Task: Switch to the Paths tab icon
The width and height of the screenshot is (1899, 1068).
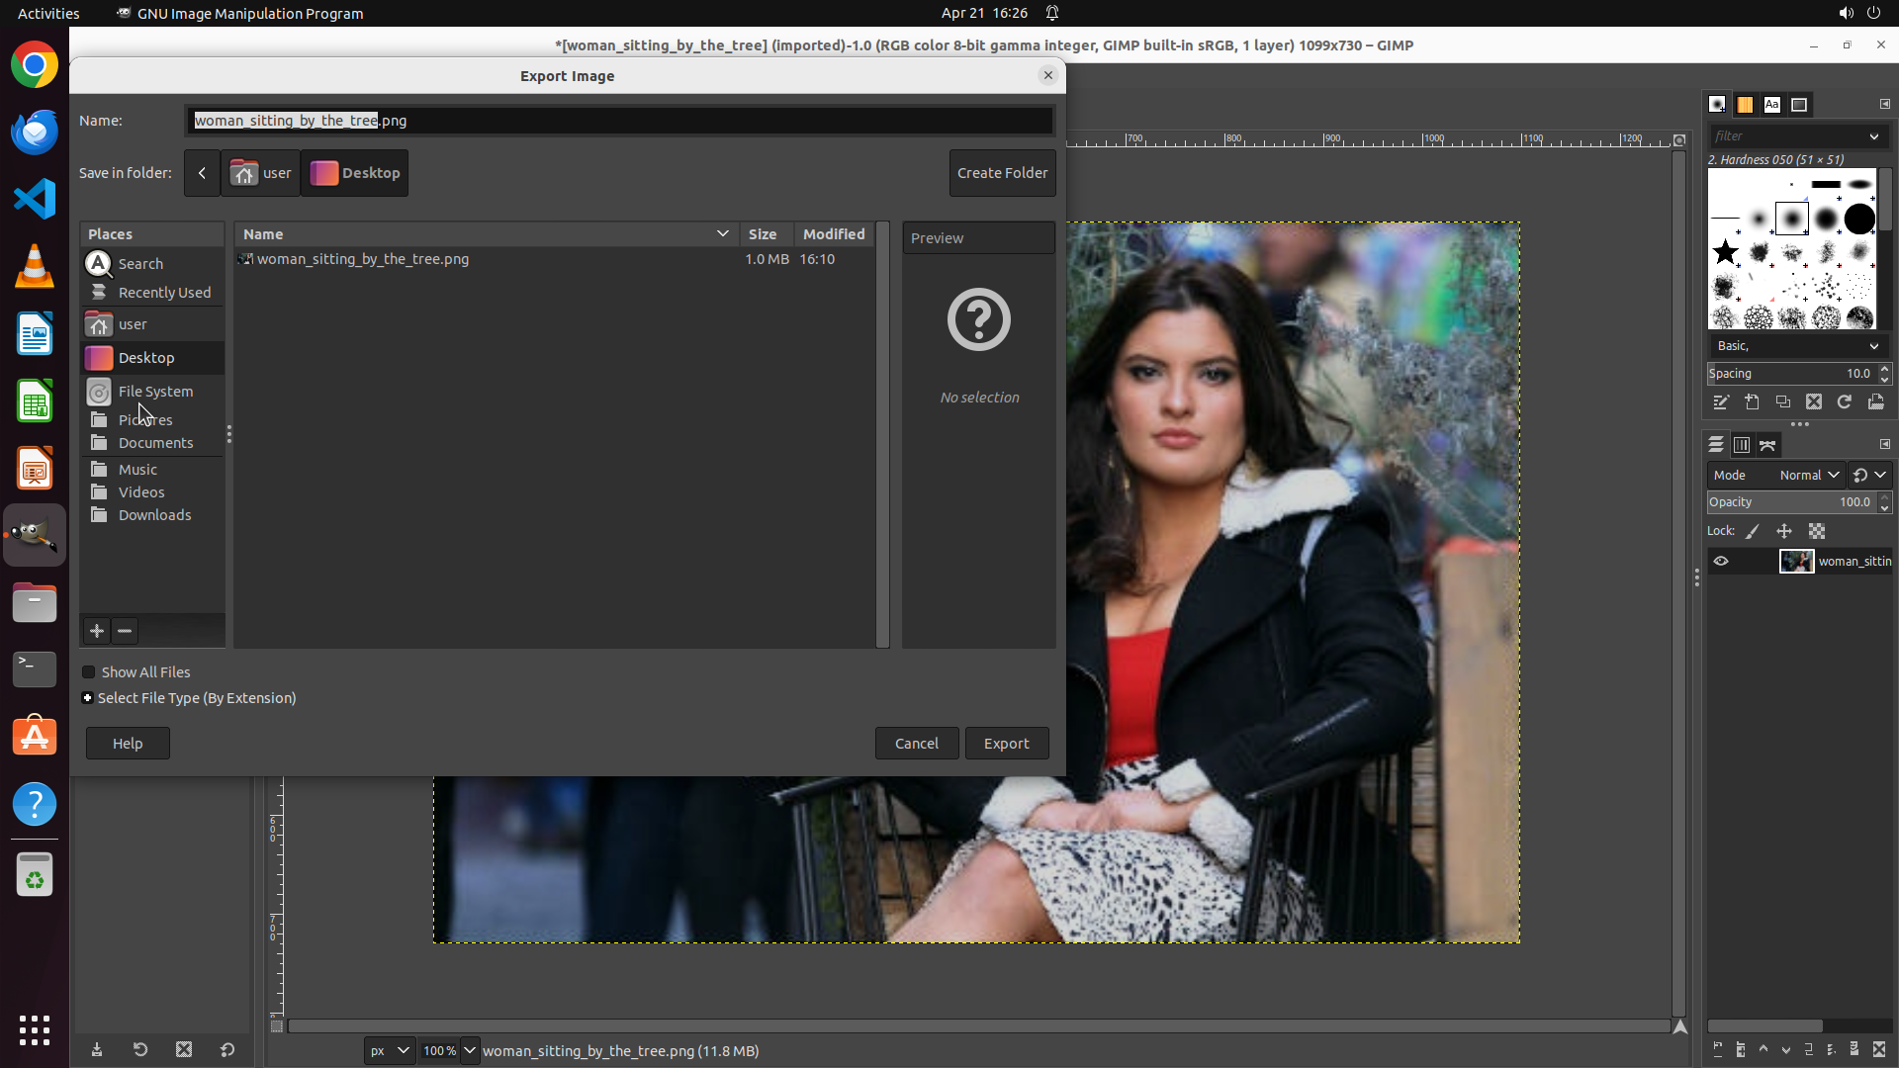Action: click(x=1768, y=445)
